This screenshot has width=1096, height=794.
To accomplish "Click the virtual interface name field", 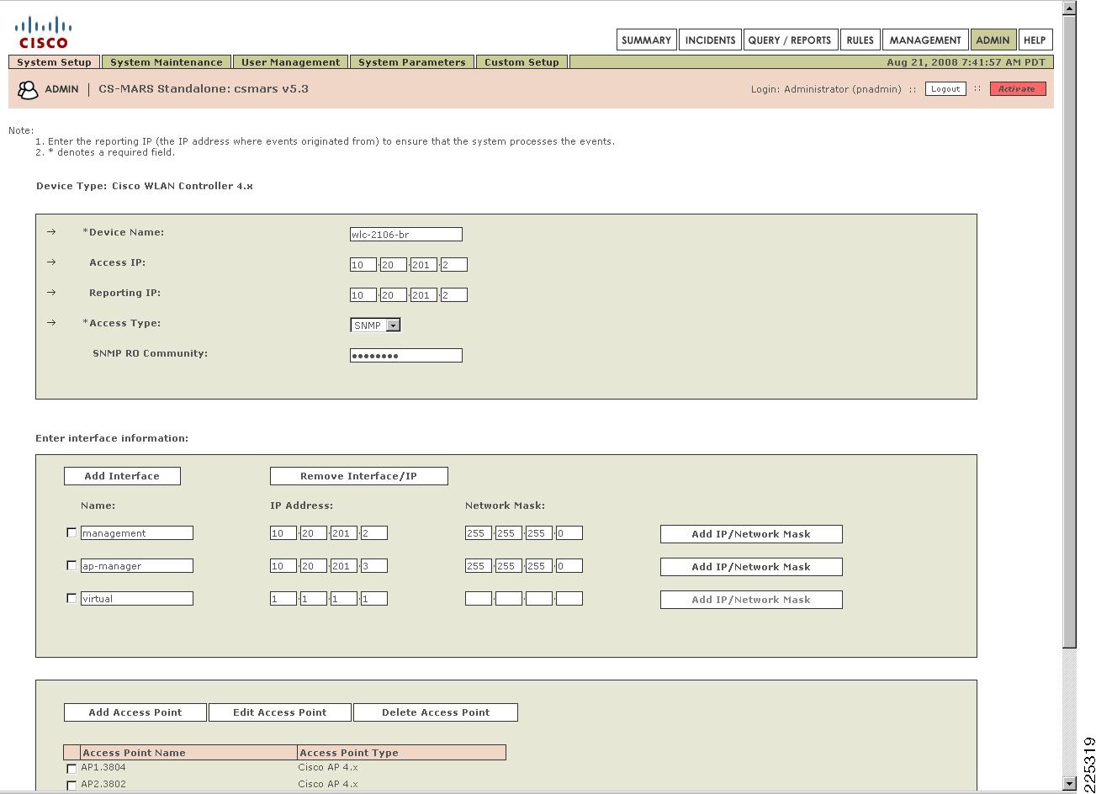I will click(x=137, y=599).
